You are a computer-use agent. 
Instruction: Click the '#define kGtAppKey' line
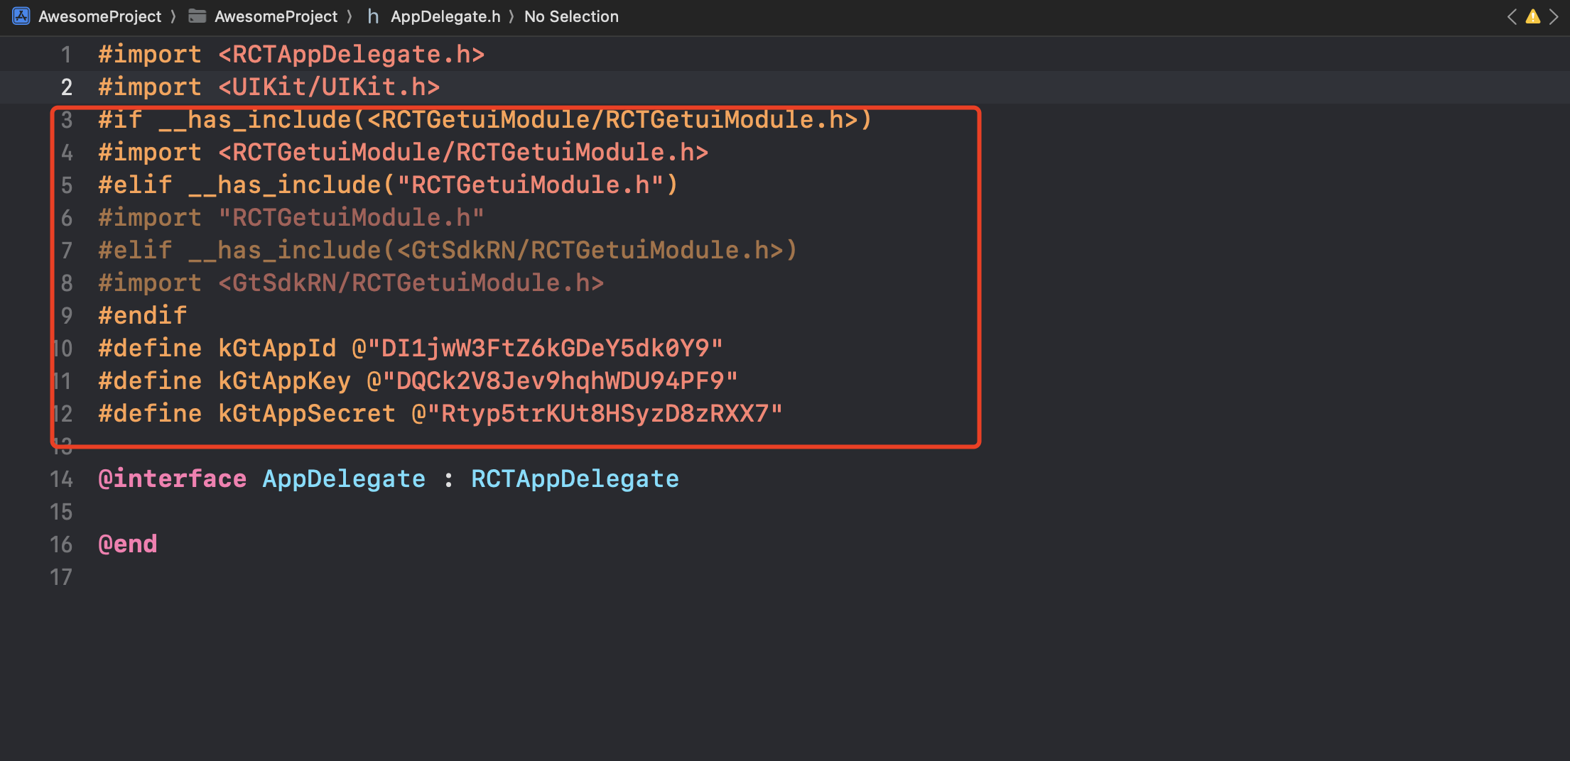tap(418, 381)
